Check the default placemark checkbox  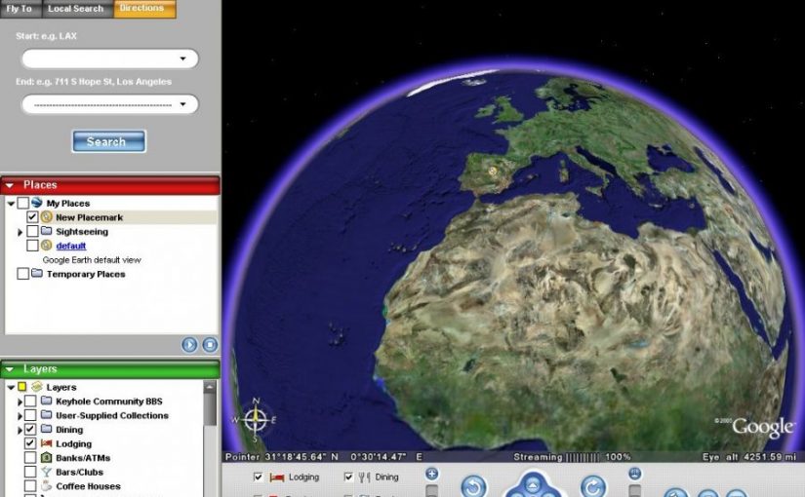tap(32, 246)
